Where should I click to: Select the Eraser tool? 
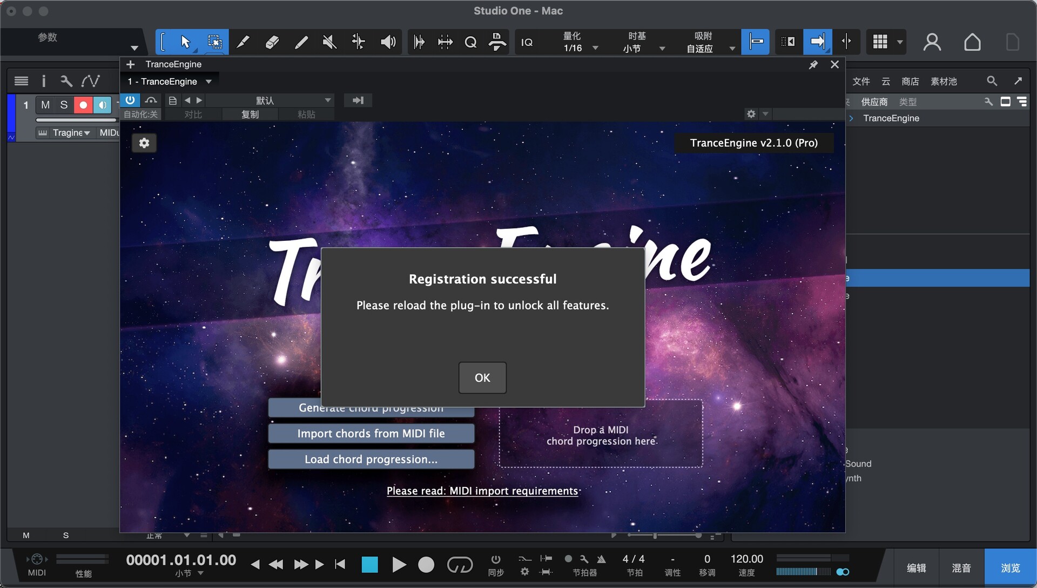[272, 42]
